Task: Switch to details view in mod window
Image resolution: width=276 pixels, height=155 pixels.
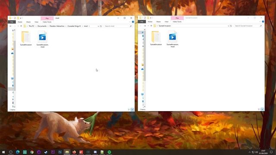Action: pos(129,110)
